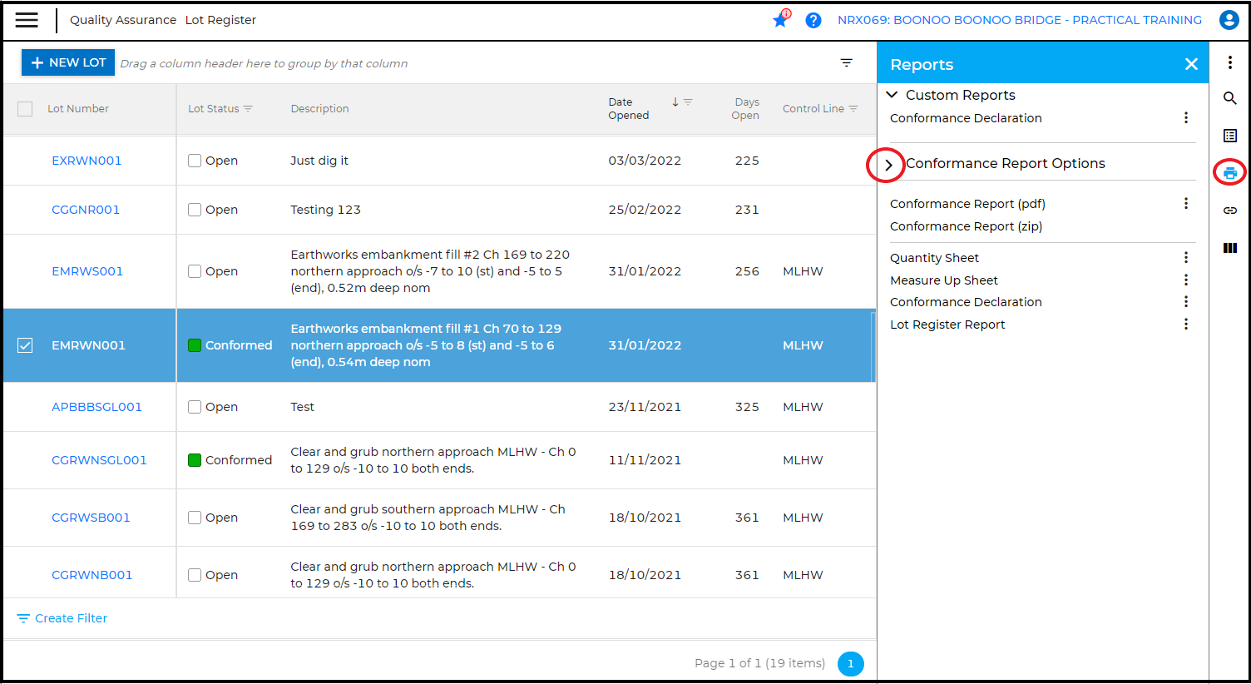1251x684 pixels.
Task: Collapse the Custom Reports section
Action: tap(892, 95)
